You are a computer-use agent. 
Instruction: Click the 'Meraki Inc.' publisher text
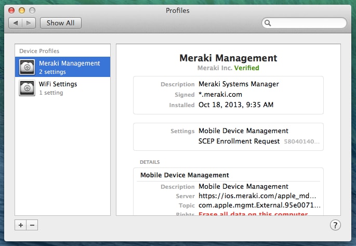[x=215, y=68]
